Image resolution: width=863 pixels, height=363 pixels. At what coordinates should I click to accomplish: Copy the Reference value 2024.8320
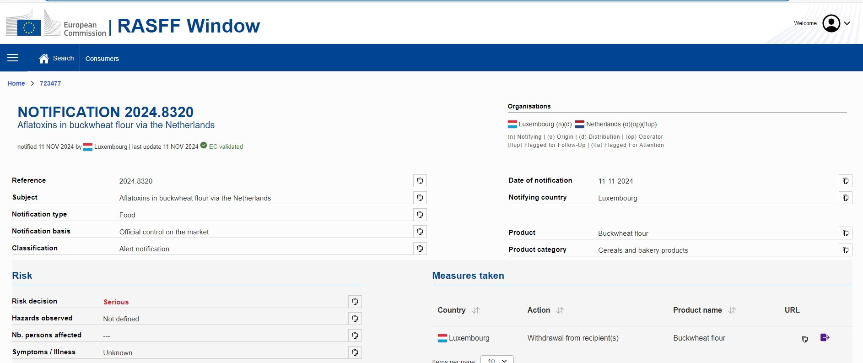(x=420, y=181)
